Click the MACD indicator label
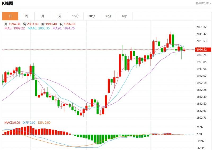 point(12,123)
